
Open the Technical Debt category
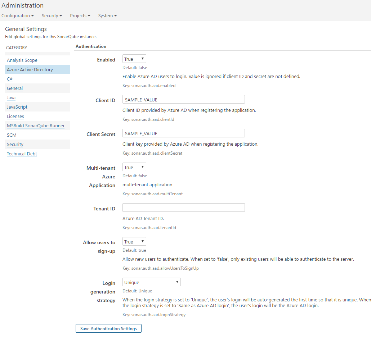[22, 154]
